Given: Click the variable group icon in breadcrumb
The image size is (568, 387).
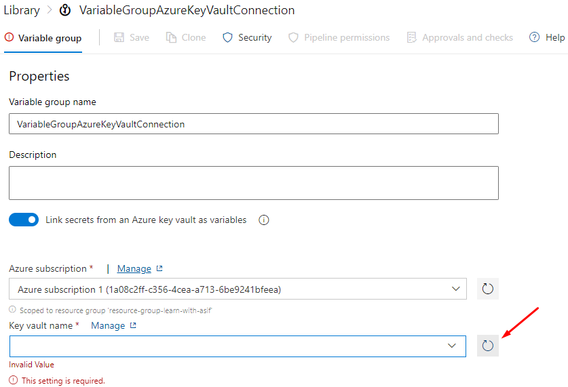Looking at the screenshot, I should coord(67,11).
